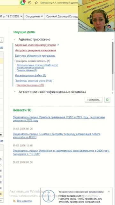The image size is (115, 205).
Task: Click the date 19.02.2026 11:56
Action: click(x=23, y=145)
